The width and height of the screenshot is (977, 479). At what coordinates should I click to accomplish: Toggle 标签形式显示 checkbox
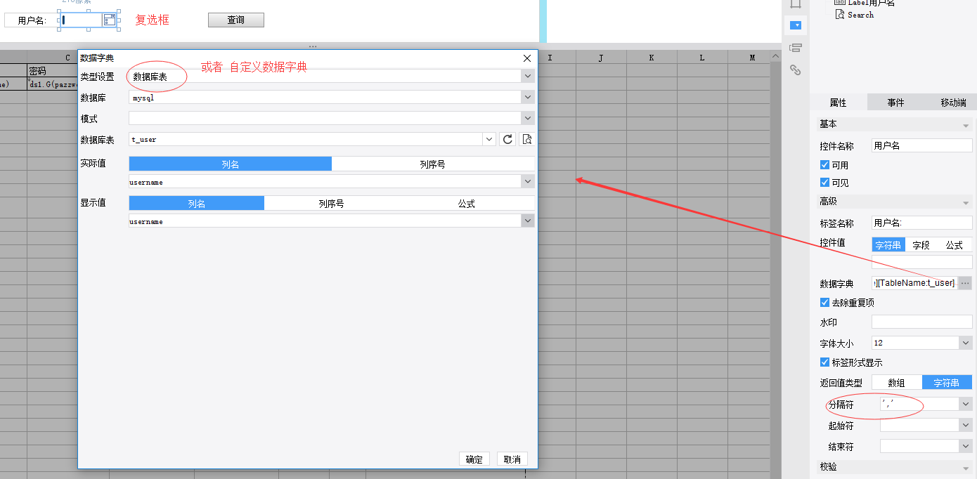825,362
